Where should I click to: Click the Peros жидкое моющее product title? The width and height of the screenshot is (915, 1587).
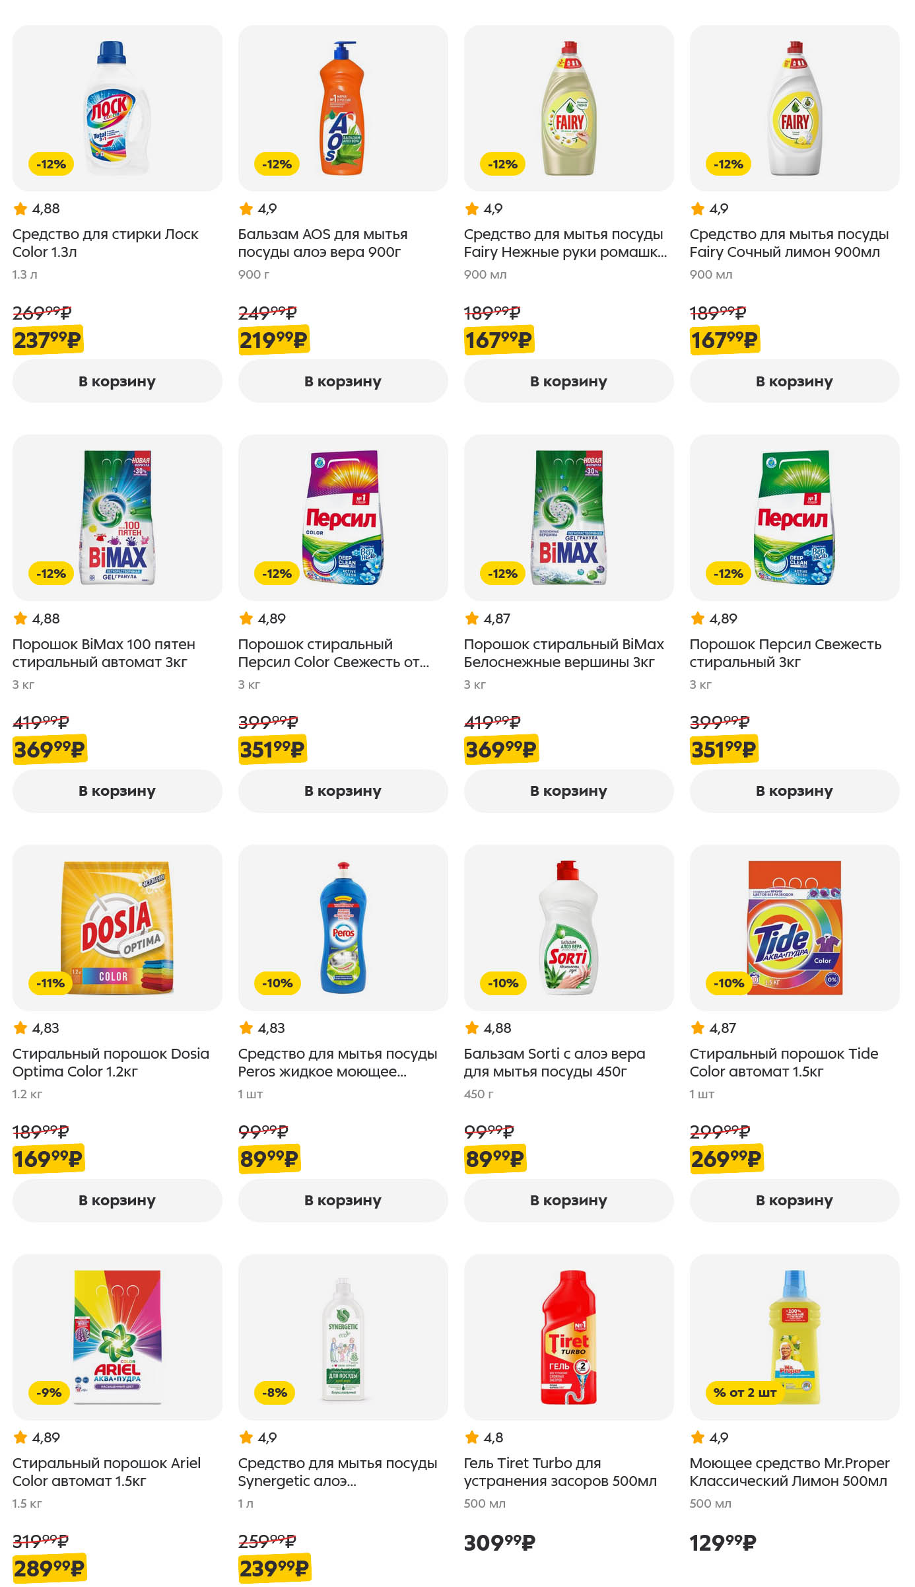point(337,1062)
